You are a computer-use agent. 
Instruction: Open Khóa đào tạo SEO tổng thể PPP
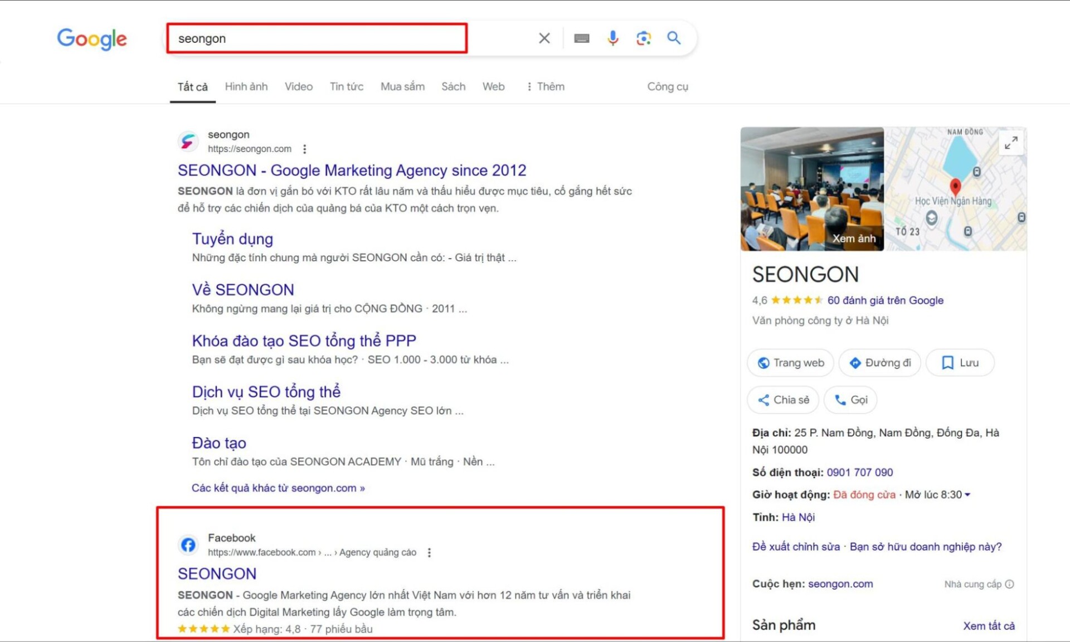(304, 341)
